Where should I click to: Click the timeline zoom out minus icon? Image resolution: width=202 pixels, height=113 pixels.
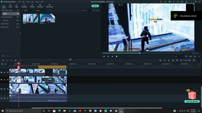181,60
